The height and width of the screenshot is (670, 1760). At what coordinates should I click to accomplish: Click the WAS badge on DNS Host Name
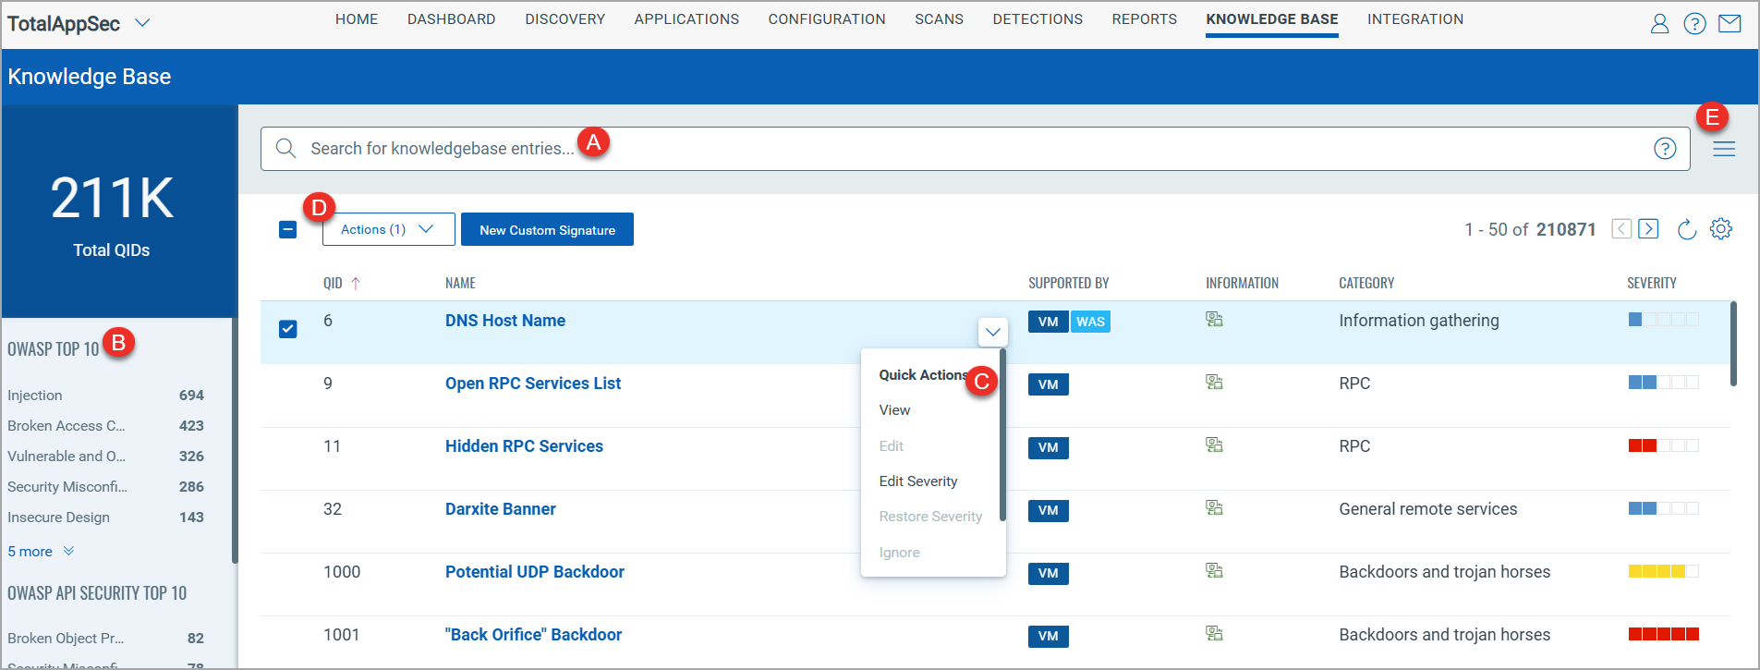[1090, 322]
